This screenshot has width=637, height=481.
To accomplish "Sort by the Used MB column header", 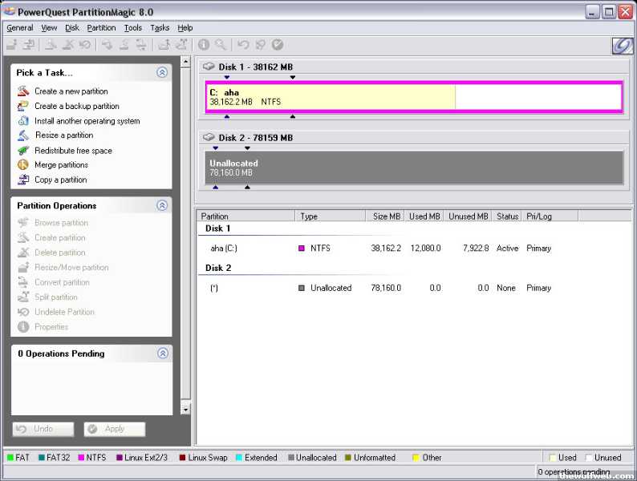I will click(424, 216).
